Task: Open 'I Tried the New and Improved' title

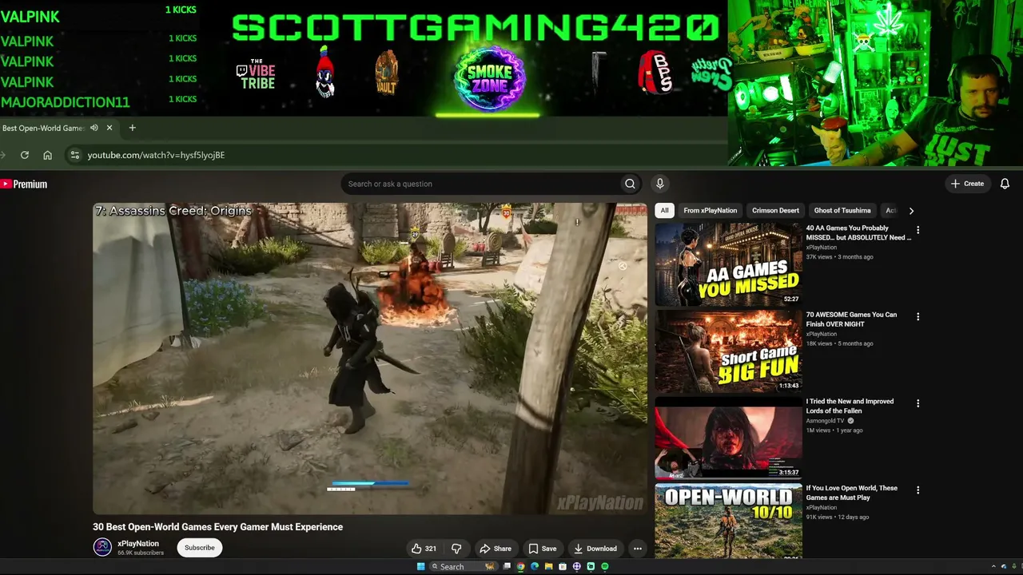Action: pyautogui.click(x=850, y=406)
